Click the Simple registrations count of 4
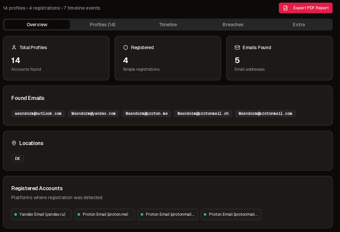 (126, 60)
